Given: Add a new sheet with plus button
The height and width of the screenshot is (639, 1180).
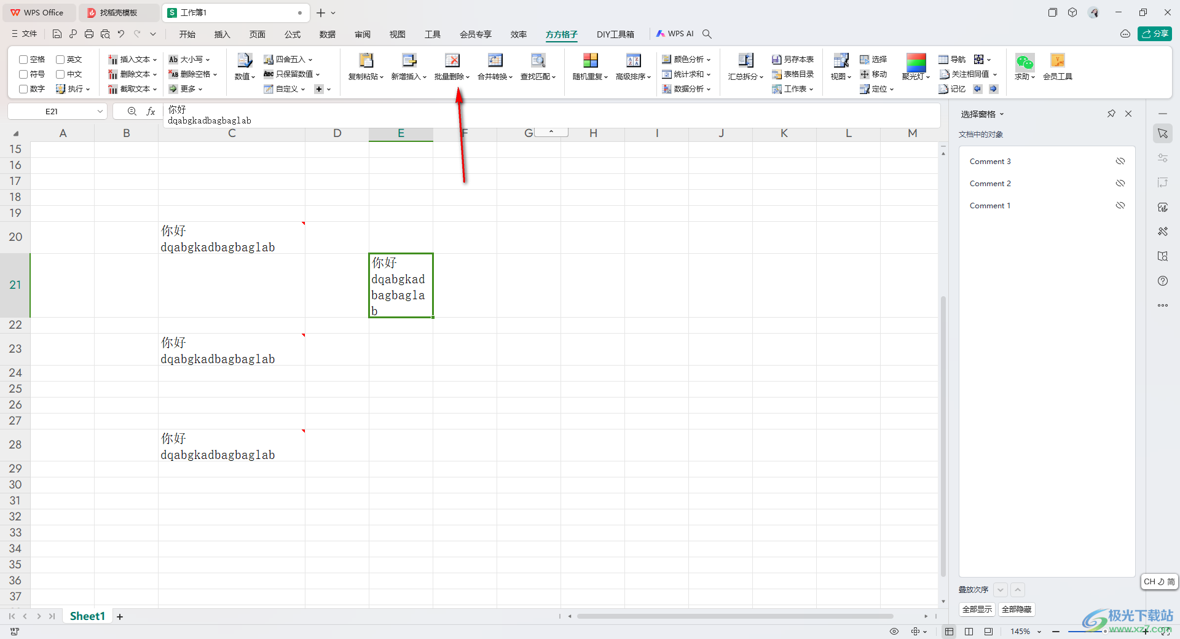Looking at the screenshot, I should pos(120,617).
